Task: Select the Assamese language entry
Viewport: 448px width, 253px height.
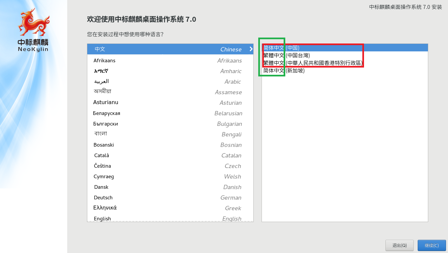Action: pos(170,92)
